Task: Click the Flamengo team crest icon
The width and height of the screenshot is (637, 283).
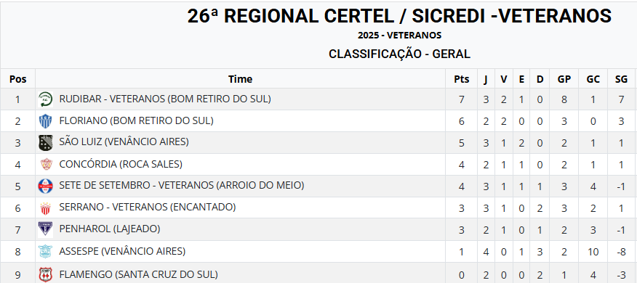Action: coord(46,274)
